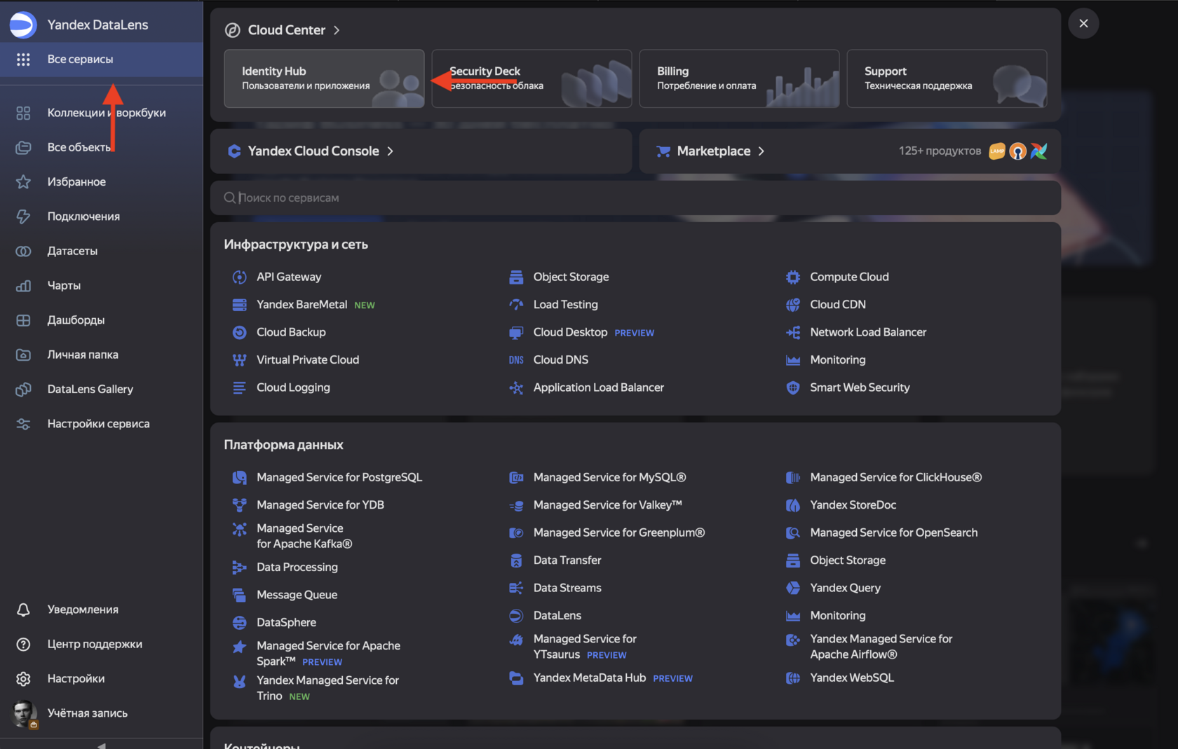
Task: Click the Marketplace chevron arrow
Action: click(x=761, y=151)
